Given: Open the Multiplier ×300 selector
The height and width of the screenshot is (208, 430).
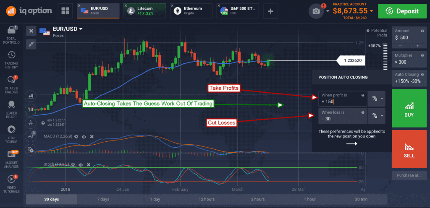Looking at the screenshot, I should [x=409, y=59].
